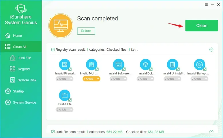Click the System Service up-arrow circle icon
The width and height of the screenshot is (223, 138).
pyautogui.click(x=8, y=102)
